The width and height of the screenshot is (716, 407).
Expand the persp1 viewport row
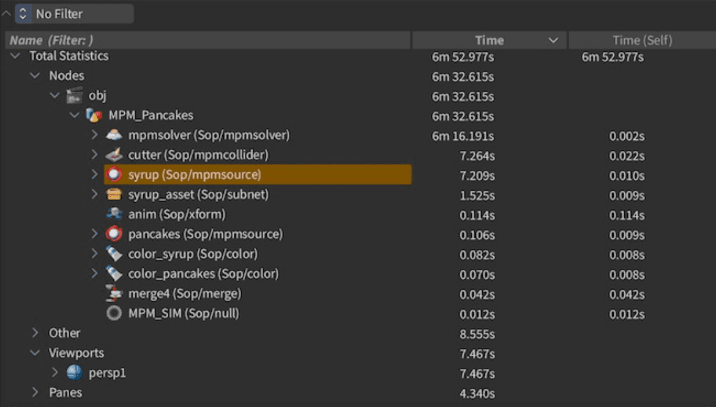pos(55,373)
